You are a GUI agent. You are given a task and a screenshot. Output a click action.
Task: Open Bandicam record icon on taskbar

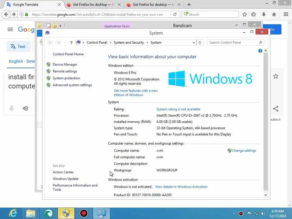(84, 213)
